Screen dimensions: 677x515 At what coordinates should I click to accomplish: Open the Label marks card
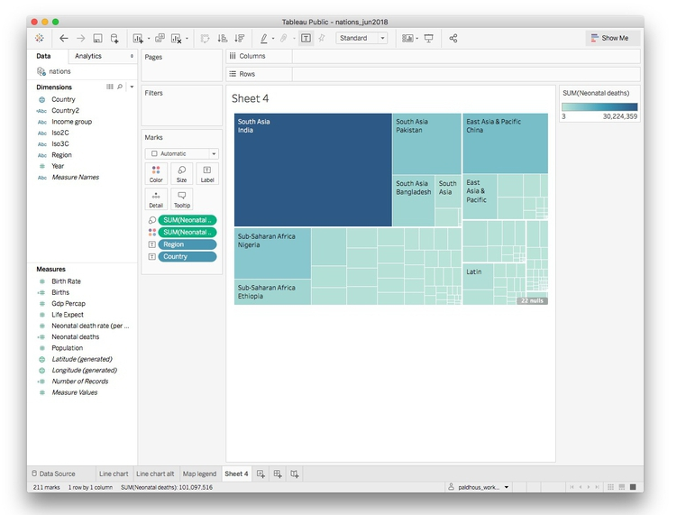tap(207, 174)
